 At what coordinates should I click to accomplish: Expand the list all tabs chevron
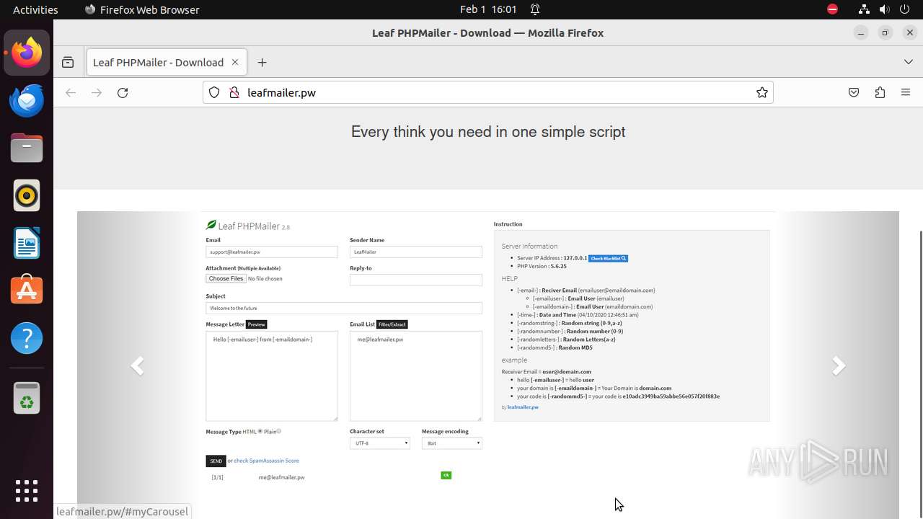[x=909, y=62]
